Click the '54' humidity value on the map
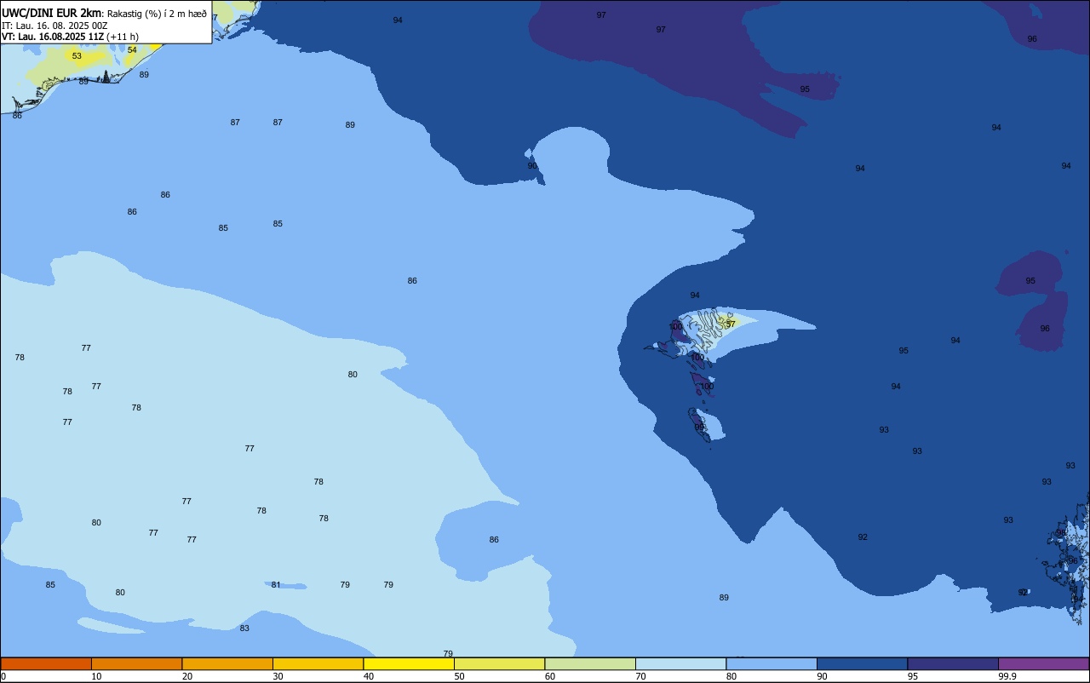 pyautogui.click(x=132, y=50)
